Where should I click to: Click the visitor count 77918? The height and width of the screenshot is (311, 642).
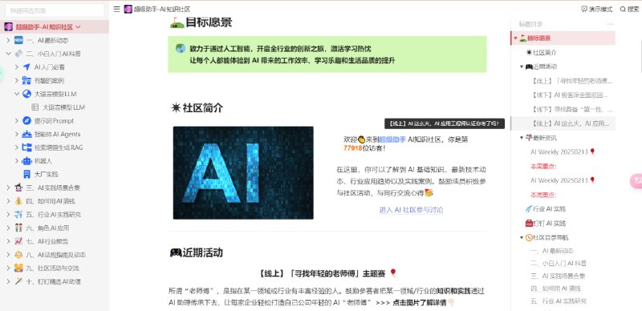point(353,148)
